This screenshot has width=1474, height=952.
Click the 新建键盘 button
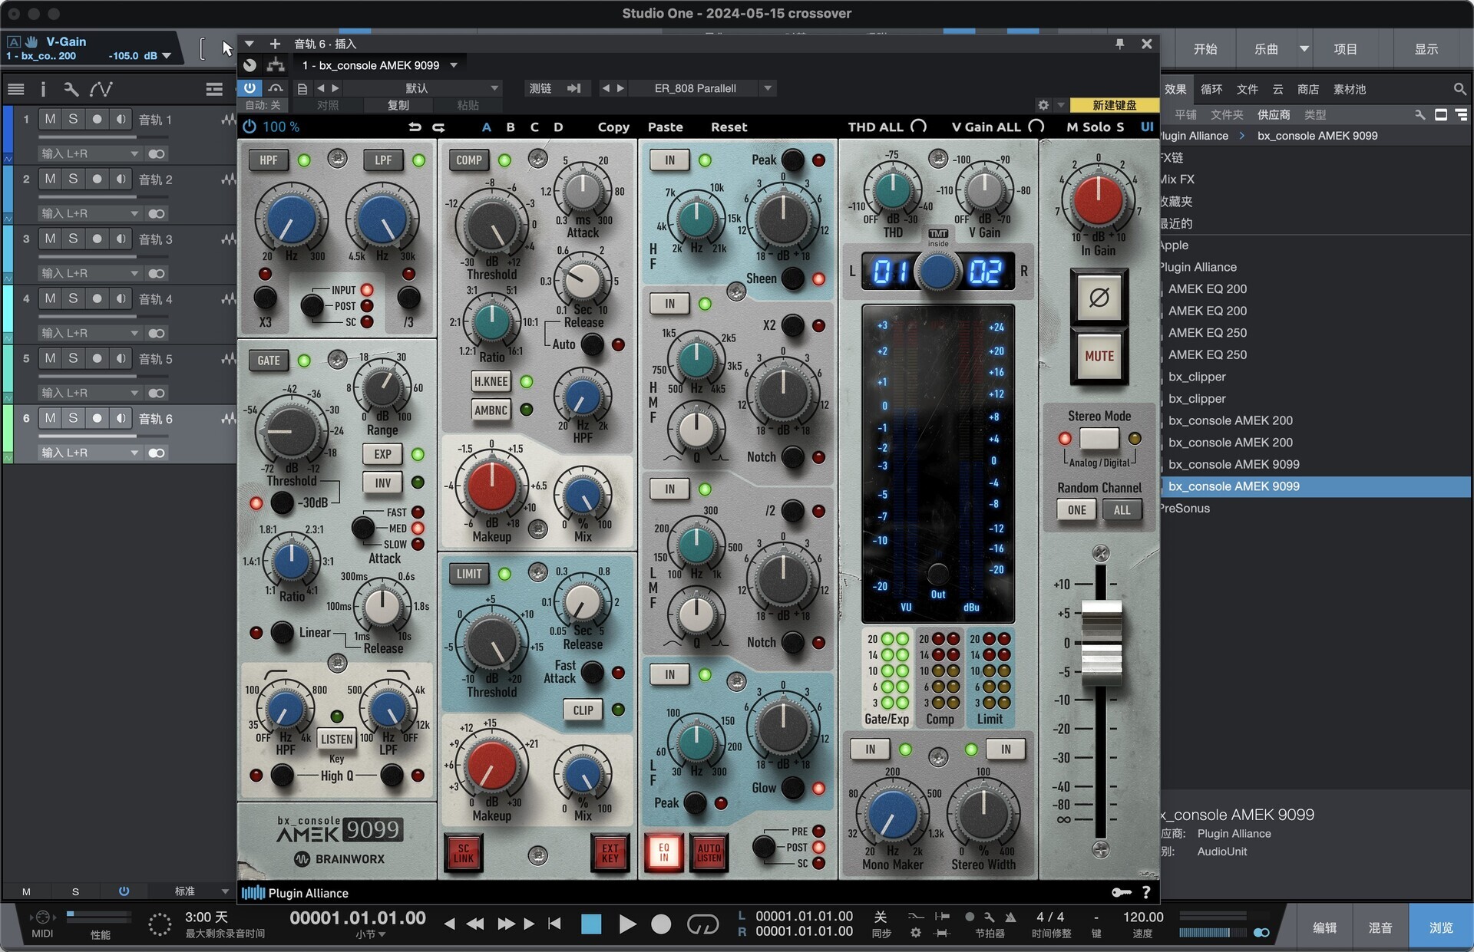click(1114, 105)
